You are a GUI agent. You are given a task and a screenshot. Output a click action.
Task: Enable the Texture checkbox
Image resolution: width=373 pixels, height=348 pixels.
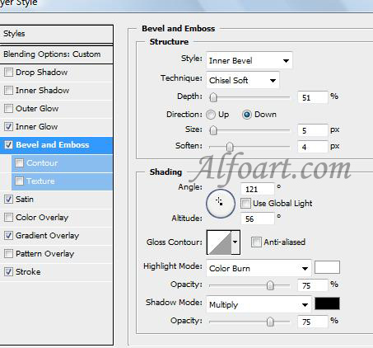[x=19, y=181]
